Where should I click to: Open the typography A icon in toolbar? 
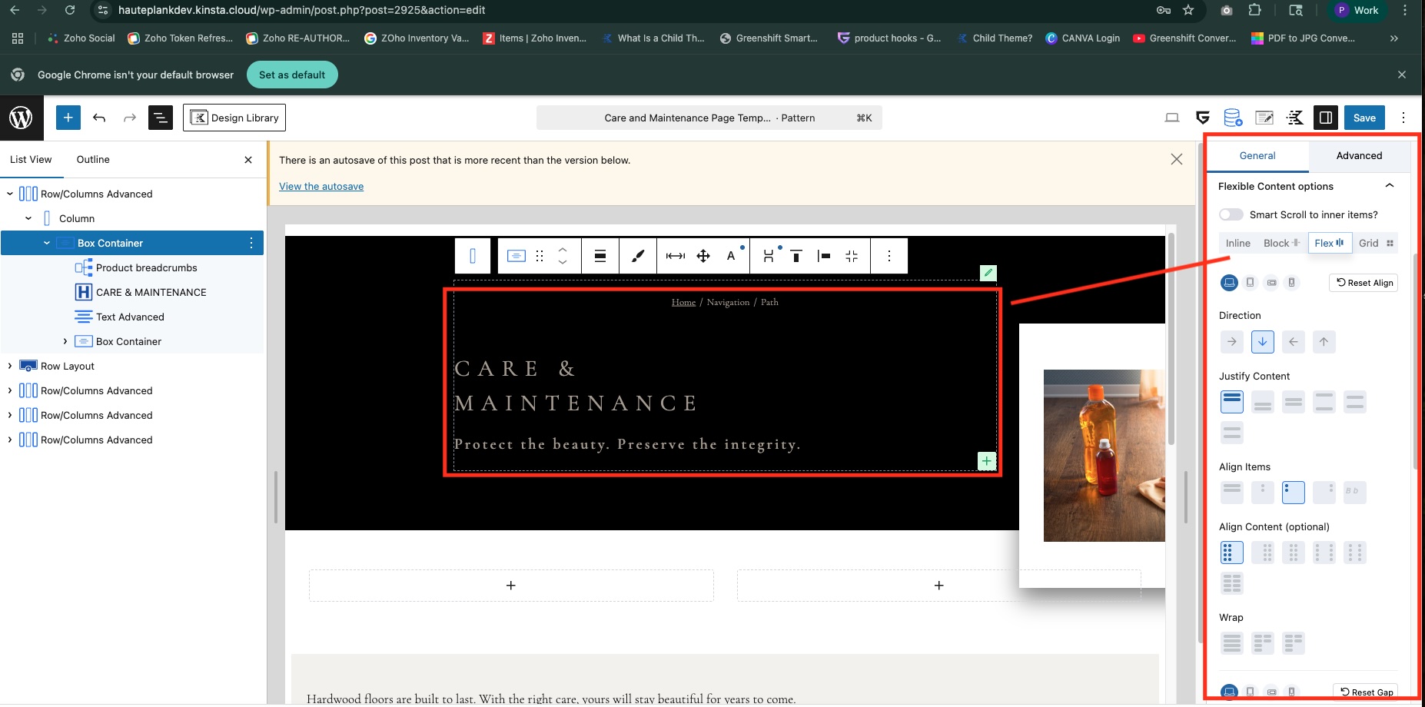(731, 256)
